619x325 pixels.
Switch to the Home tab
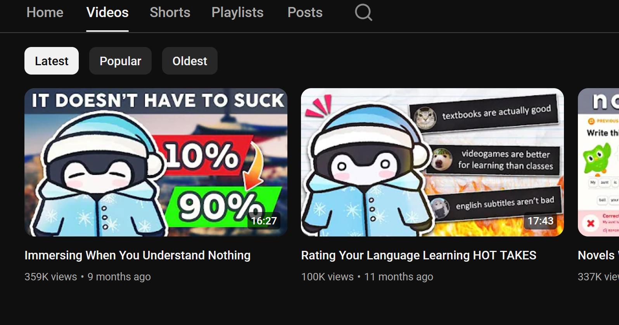45,12
